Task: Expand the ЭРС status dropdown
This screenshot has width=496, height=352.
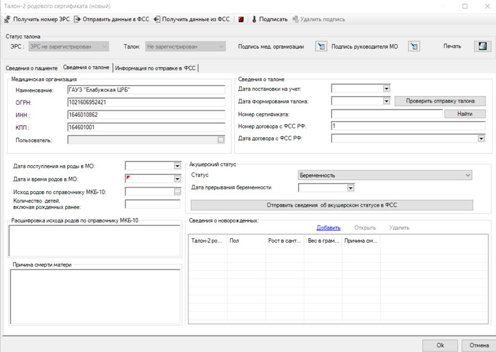Action: point(105,47)
